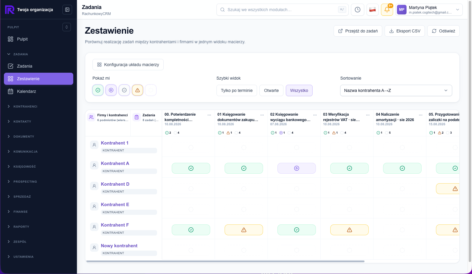The width and height of the screenshot is (472, 274).
Task: Click Eksport CSV button
Action: point(405,31)
